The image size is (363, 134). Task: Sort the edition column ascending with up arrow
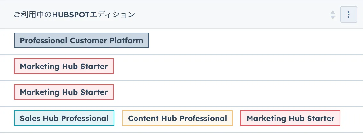333,12
